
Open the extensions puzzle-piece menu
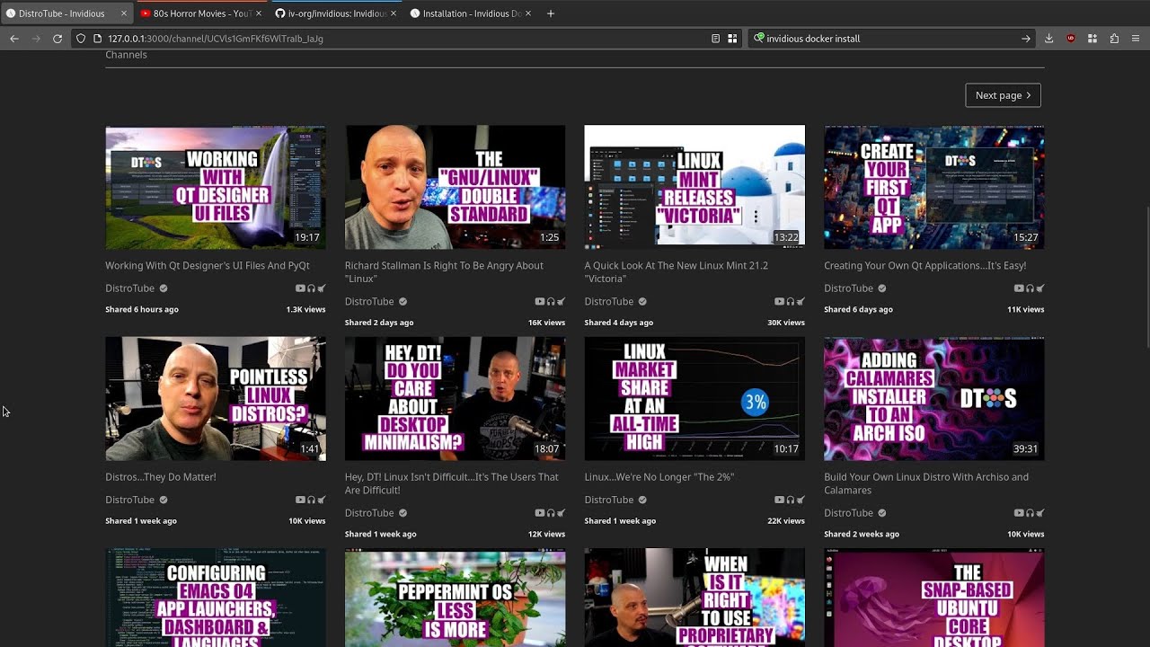coord(1114,39)
